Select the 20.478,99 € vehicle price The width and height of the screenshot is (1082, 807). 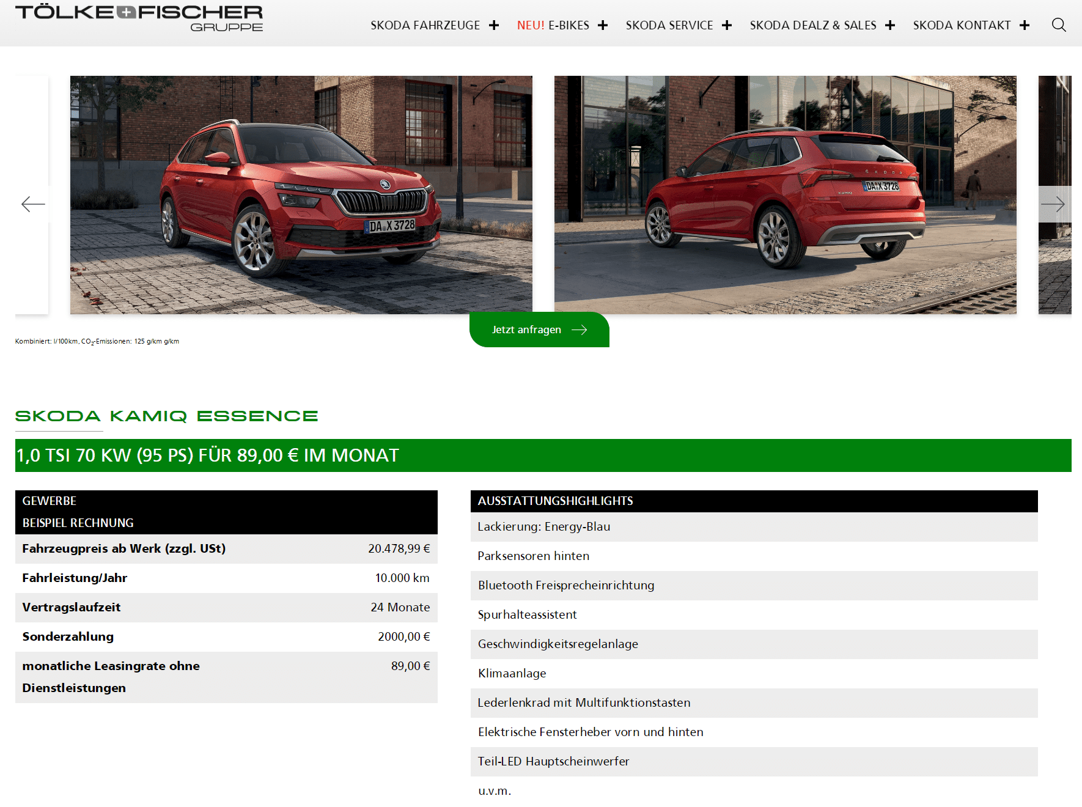coord(399,548)
